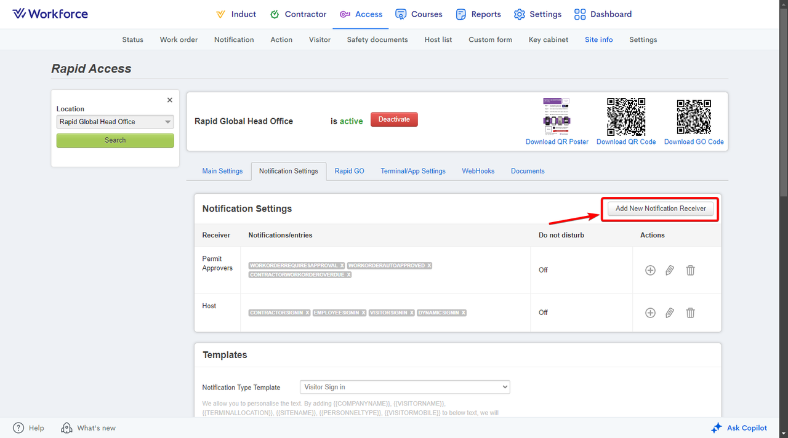This screenshot has width=788, height=438.
Task: Switch to WebHooks tab
Action: click(x=478, y=171)
